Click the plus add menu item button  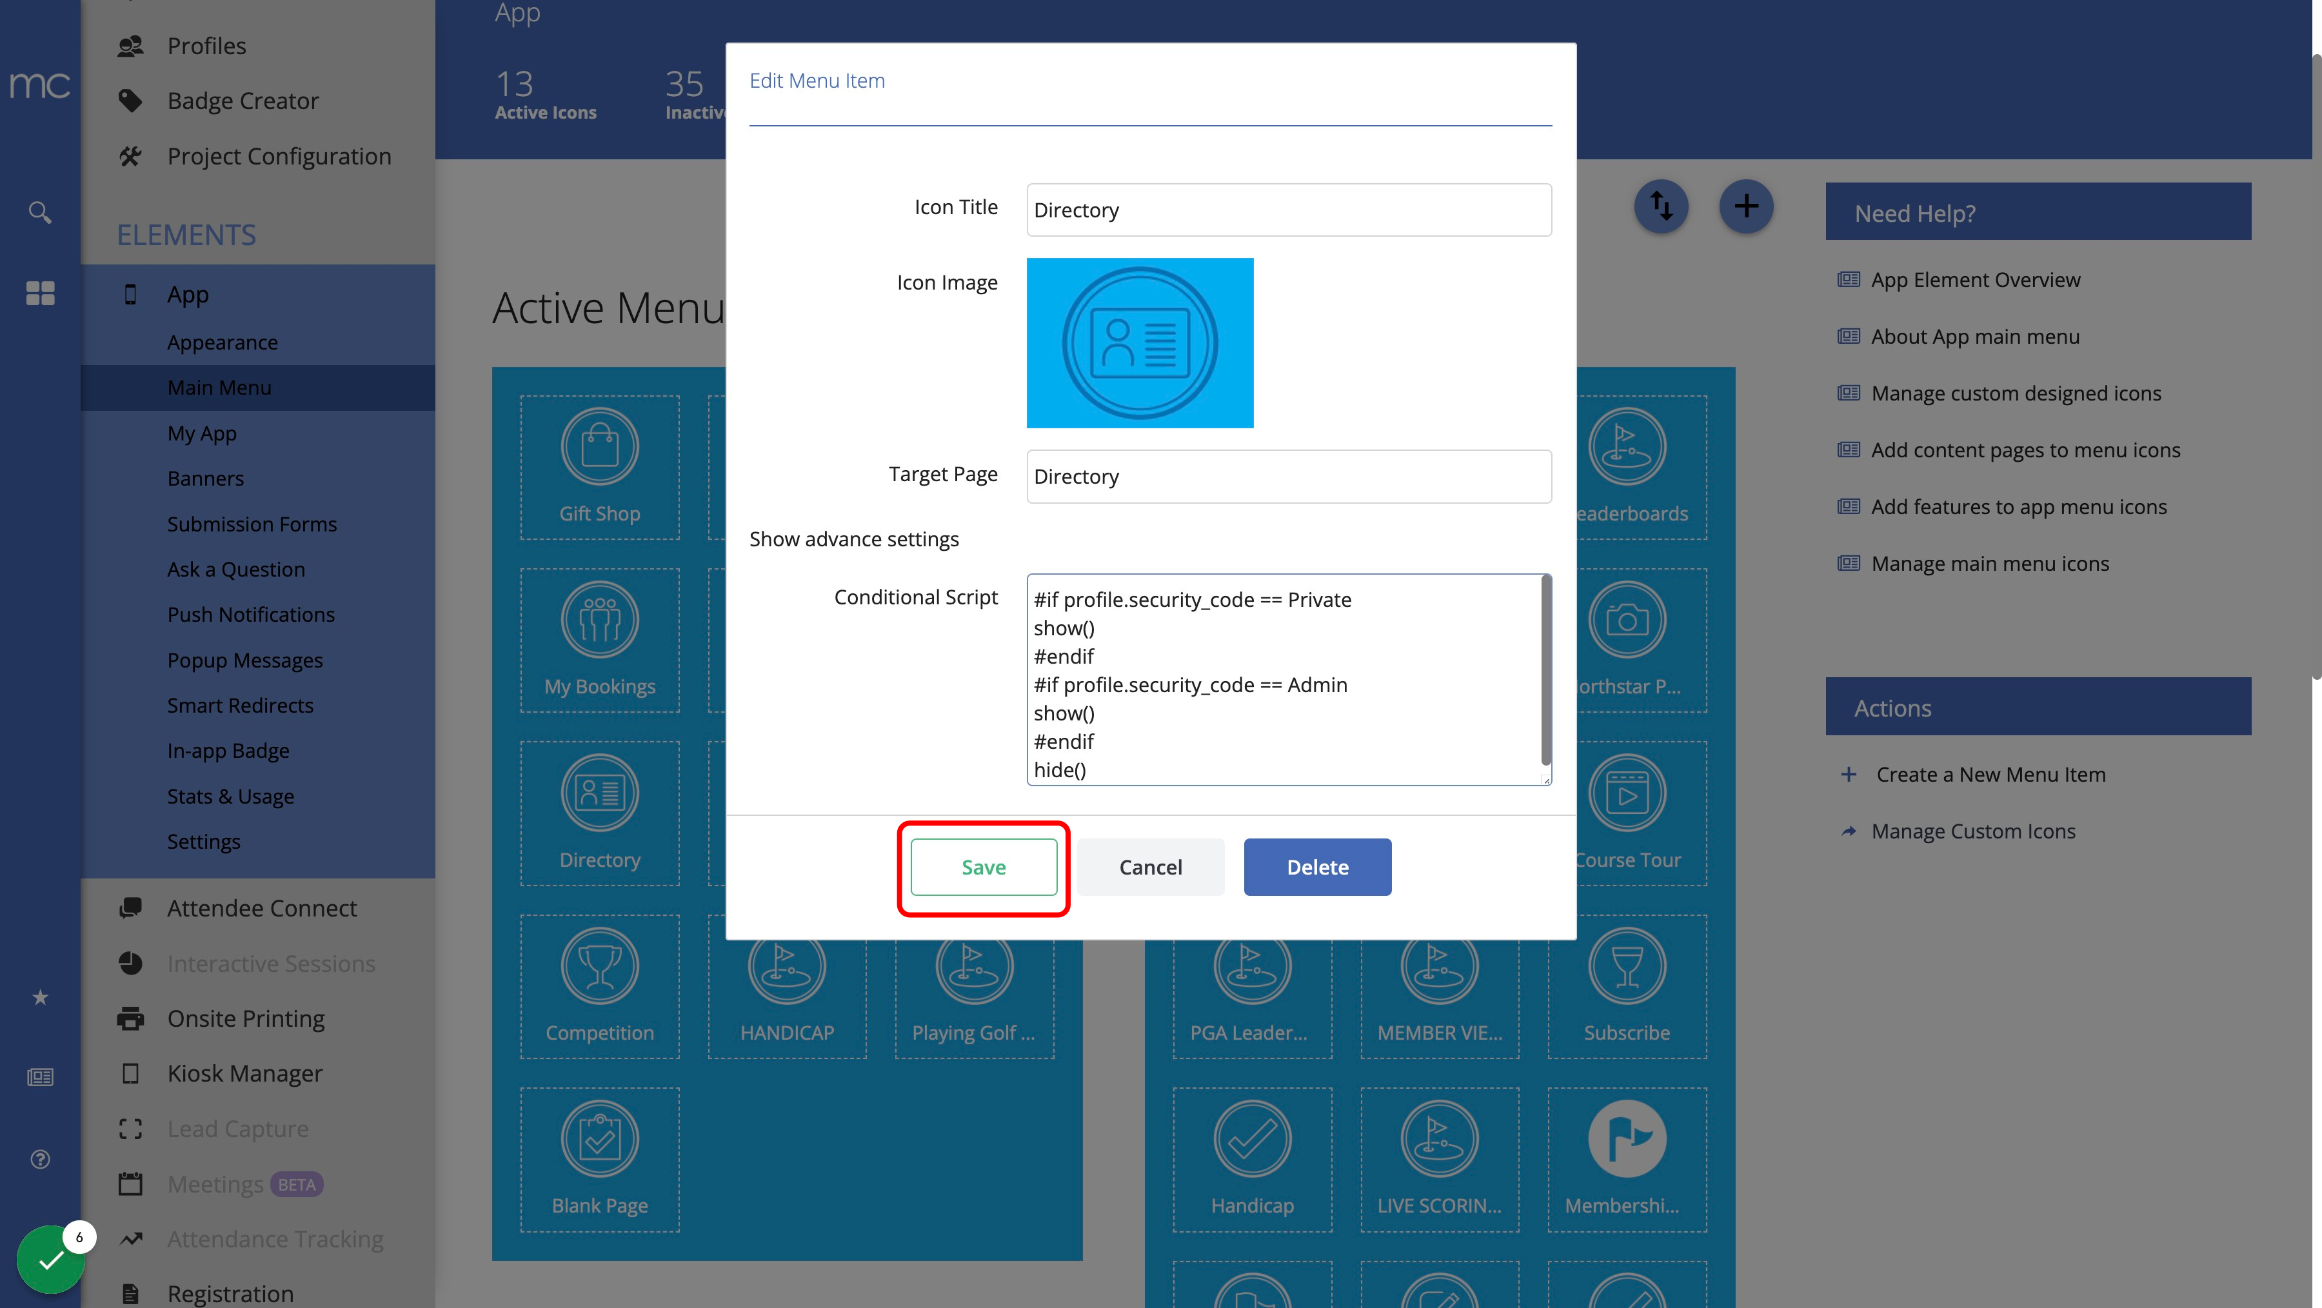click(x=1746, y=206)
